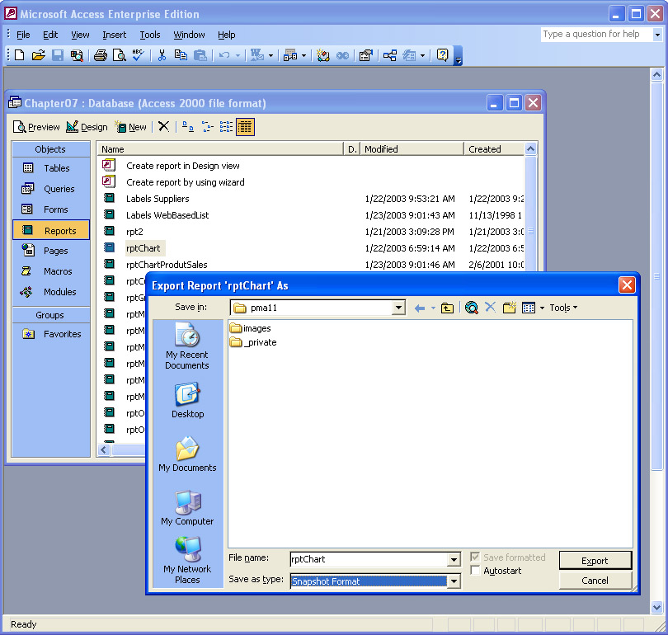Click the Print icon in main toolbar
The width and height of the screenshot is (668, 635).
pos(100,55)
